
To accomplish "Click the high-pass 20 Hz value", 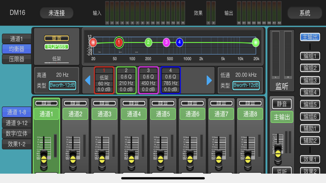I will click(x=62, y=75).
